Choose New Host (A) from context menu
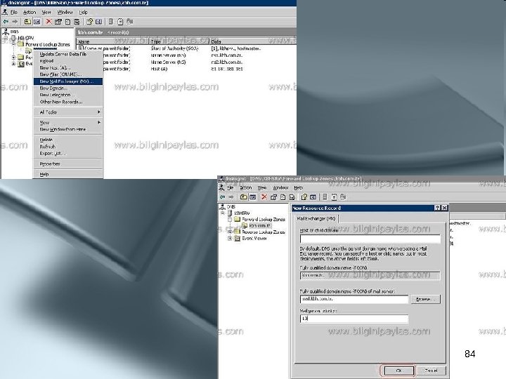The height and width of the screenshot is (379, 506). [x=68, y=67]
